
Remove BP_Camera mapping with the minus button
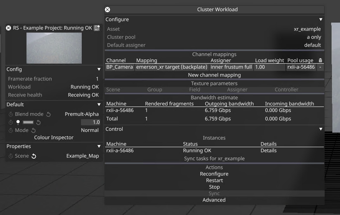[320, 67]
